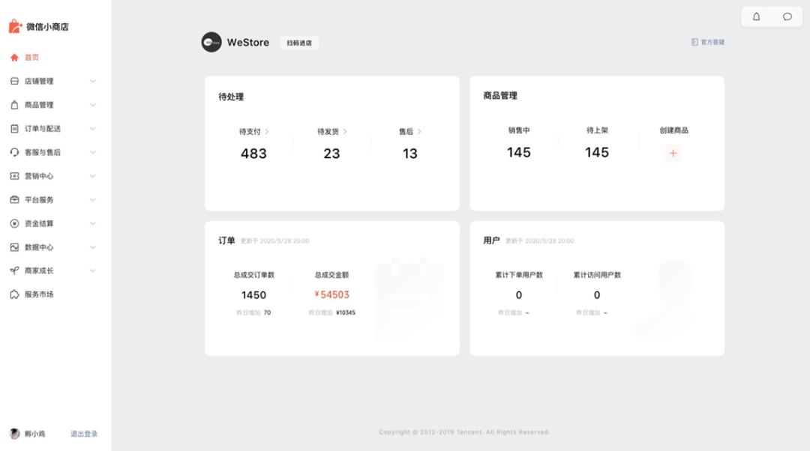Image resolution: width=810 pixels, height=451 pixels.
Task: Expand the 店铺管理 chevron
Action: (92, 81)
